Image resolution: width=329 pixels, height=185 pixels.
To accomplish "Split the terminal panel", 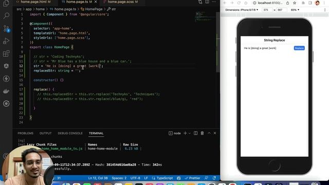I will pyautogui.click(x=195, y=133).
